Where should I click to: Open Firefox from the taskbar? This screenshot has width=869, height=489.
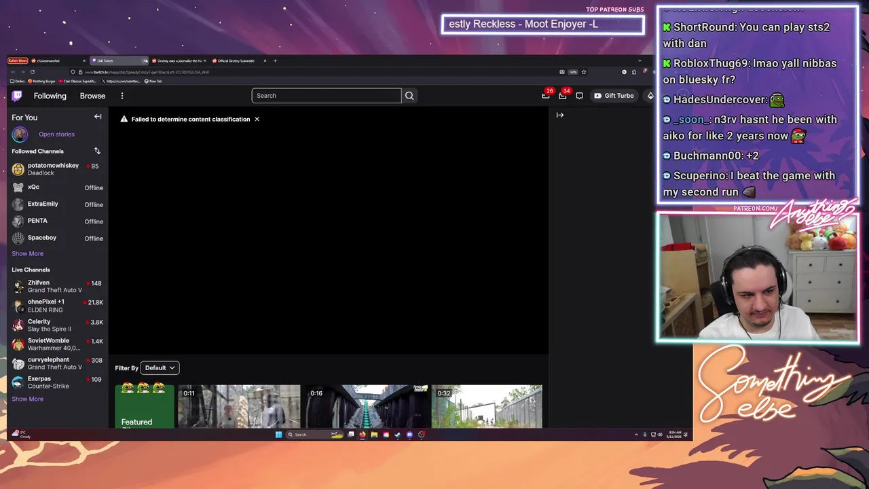coord(362,435)
